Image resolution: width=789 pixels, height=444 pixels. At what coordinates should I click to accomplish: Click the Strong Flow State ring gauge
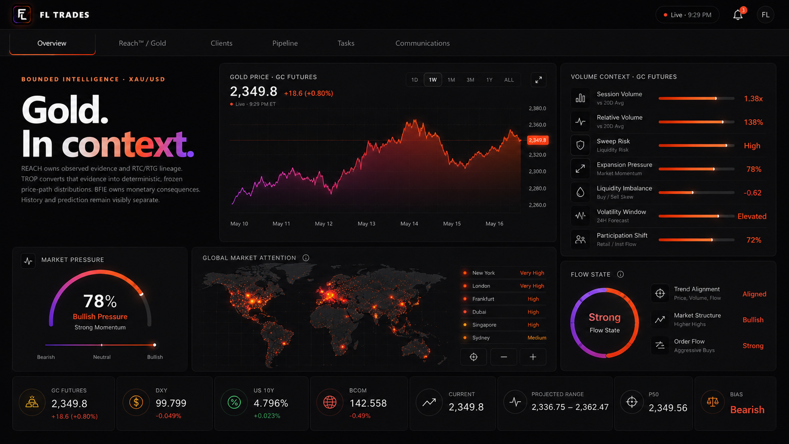pyautogui.click(x=604, y=323)
